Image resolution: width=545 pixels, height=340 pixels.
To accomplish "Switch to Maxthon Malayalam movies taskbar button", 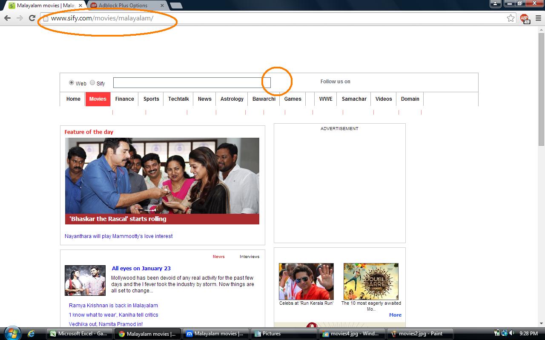I will pyautogui.click(x=216, y=334).
